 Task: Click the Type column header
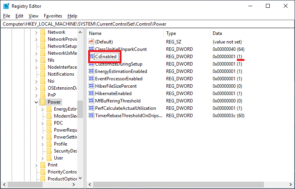[187, 33]
